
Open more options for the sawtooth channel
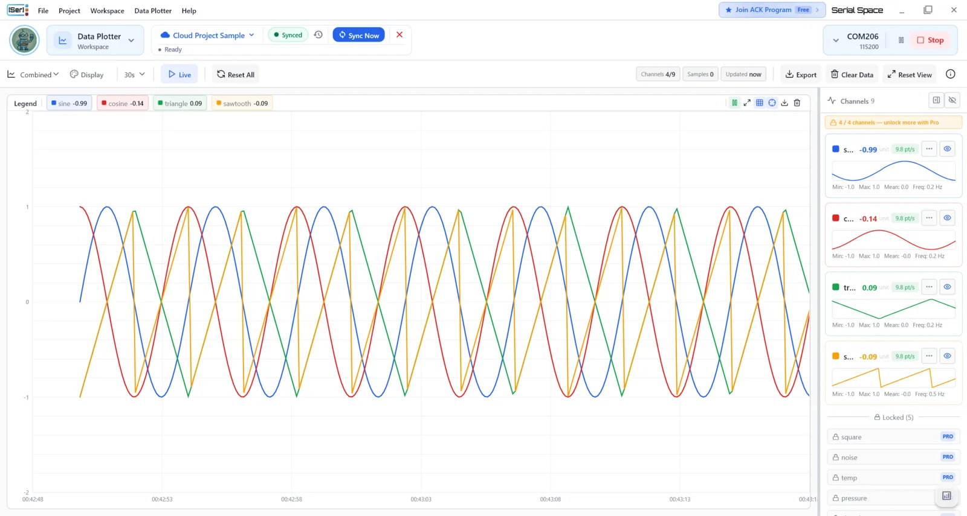pyautogui.click(x=930, y=356)
